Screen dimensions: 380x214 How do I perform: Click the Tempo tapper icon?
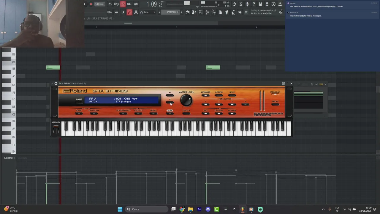(233, 12)
